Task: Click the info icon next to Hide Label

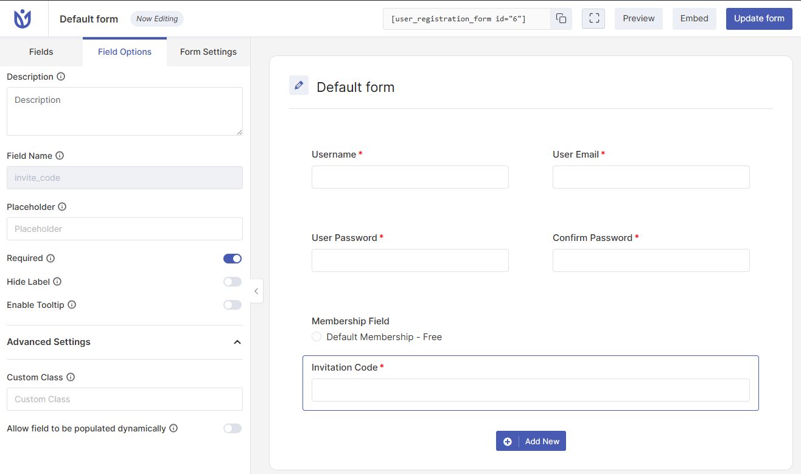Action: tap(57, 282)
